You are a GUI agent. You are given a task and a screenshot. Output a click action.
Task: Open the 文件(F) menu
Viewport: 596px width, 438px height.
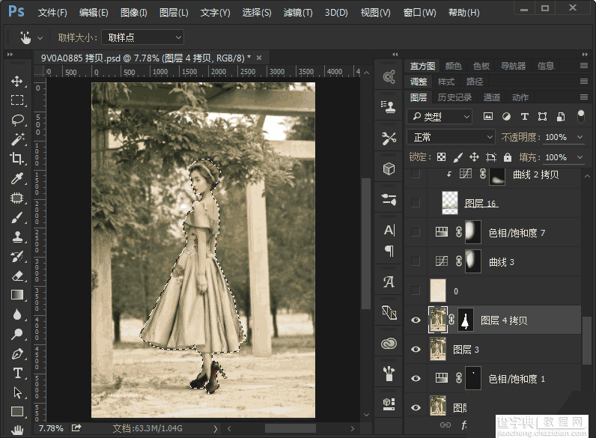[x=52, y=13]
